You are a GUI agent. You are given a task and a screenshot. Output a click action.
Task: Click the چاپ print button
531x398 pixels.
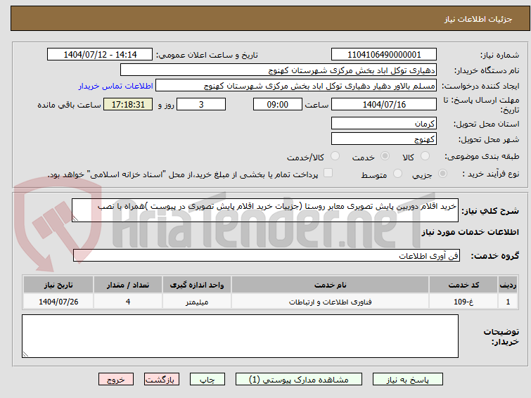pyautogui.click(x=207, y=380)
